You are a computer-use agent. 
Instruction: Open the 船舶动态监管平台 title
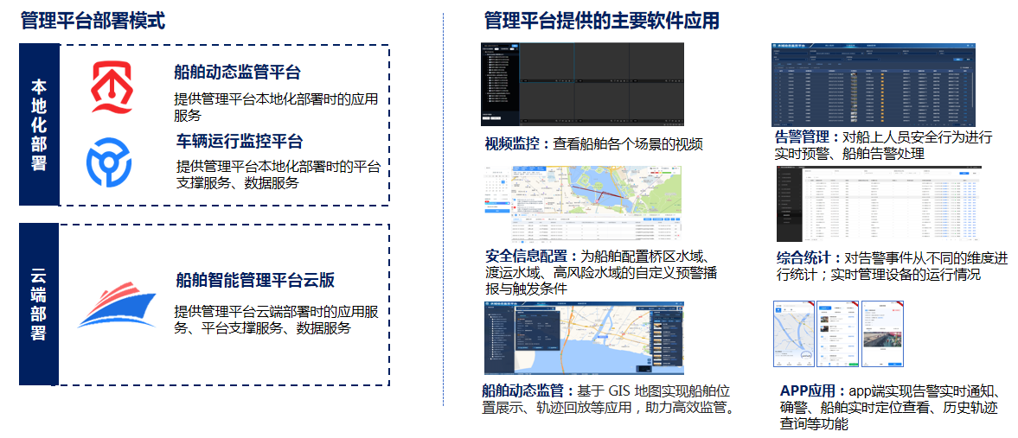[237, 73]
